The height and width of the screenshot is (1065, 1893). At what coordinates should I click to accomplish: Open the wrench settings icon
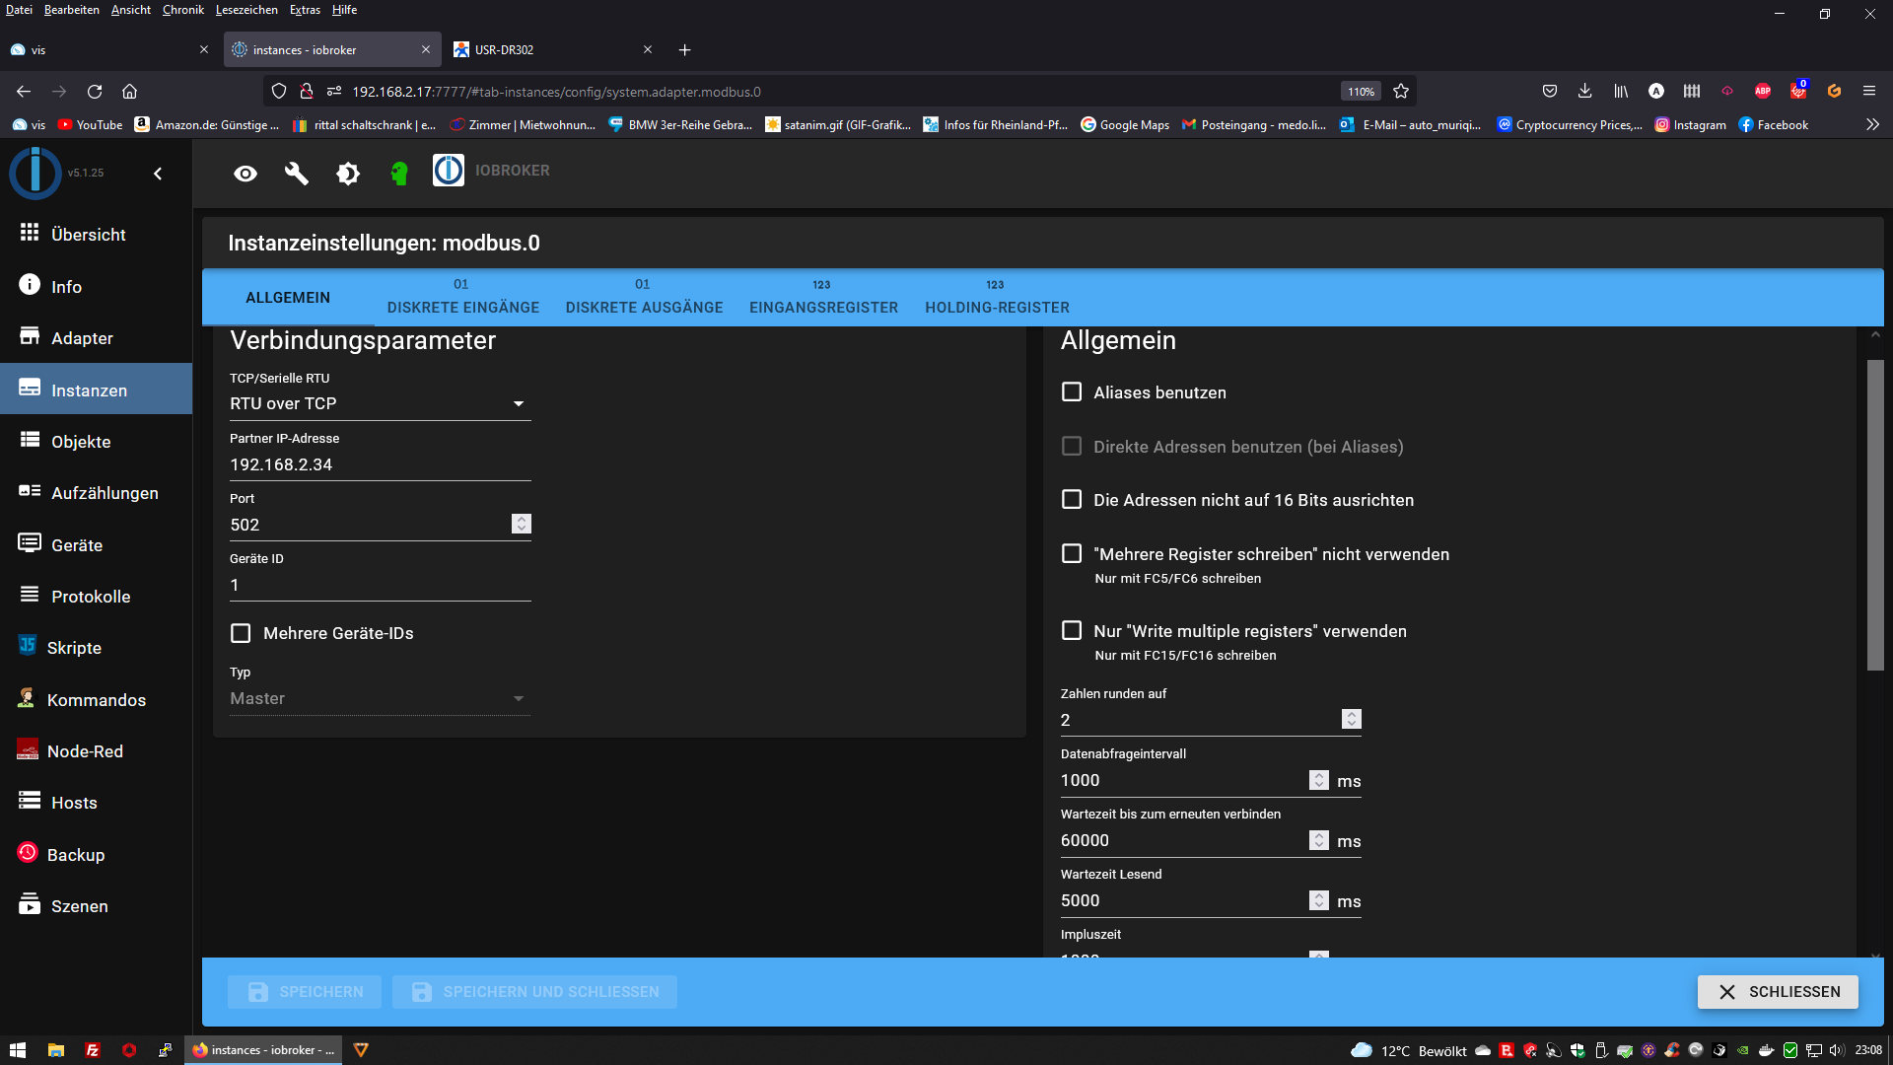click(297, 174)
